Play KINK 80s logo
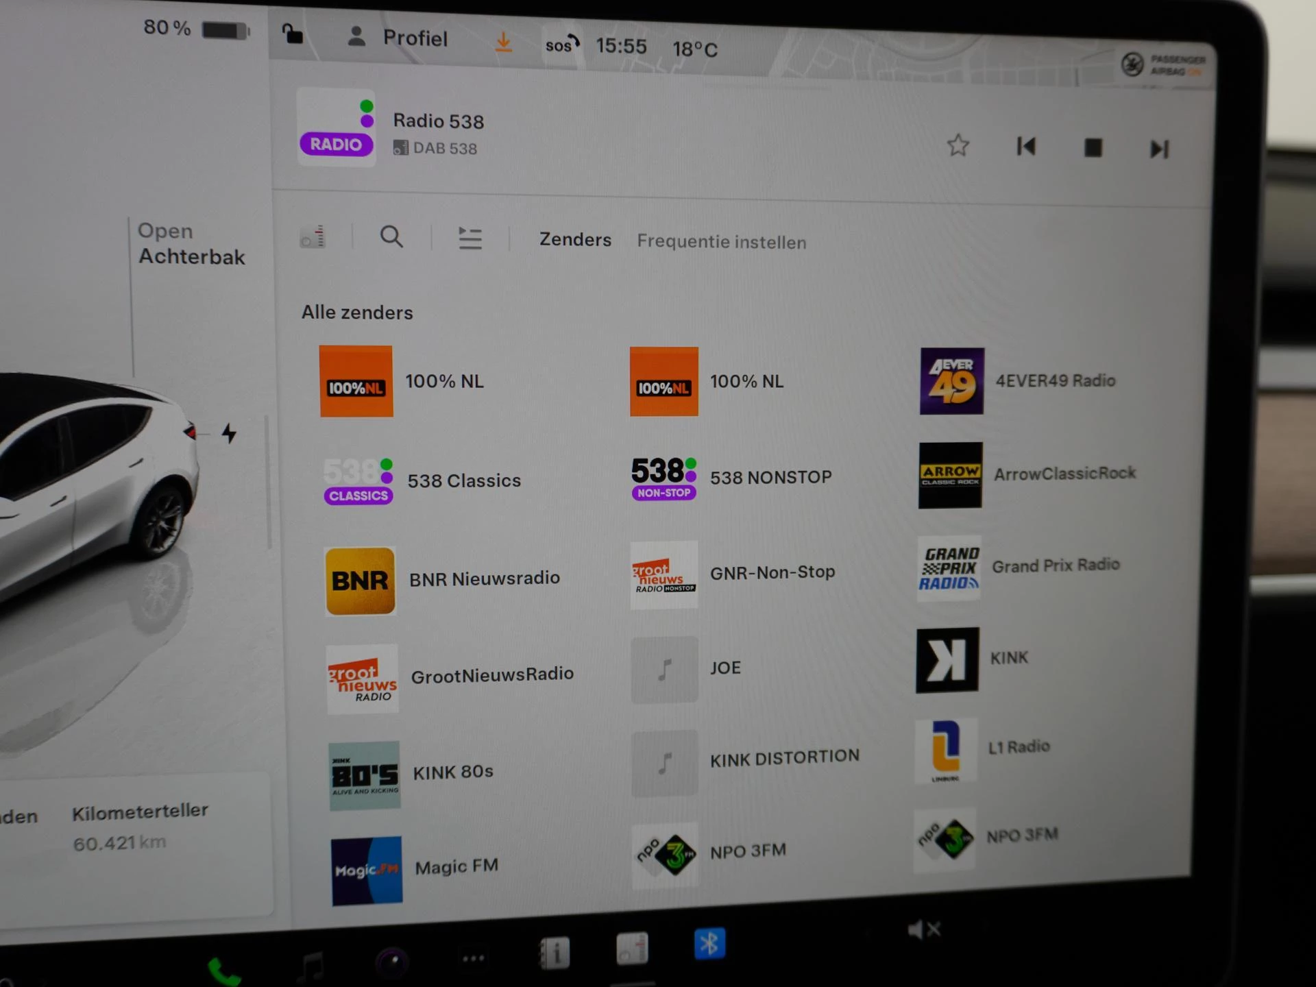Image resolution: width=1316 pixels, height=987 pixels. (365, 776)
